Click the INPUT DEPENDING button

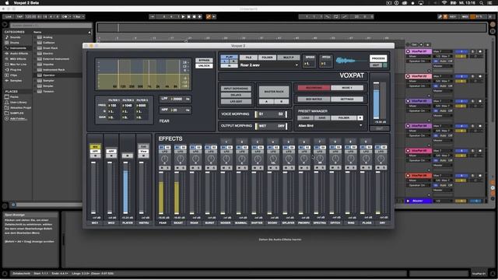click(x=236, y=89)
